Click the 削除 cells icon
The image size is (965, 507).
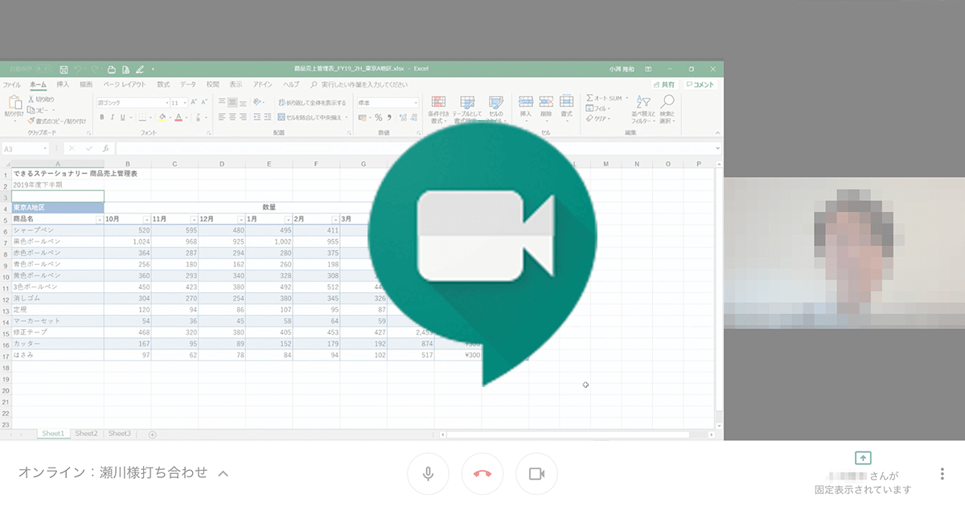546,101
